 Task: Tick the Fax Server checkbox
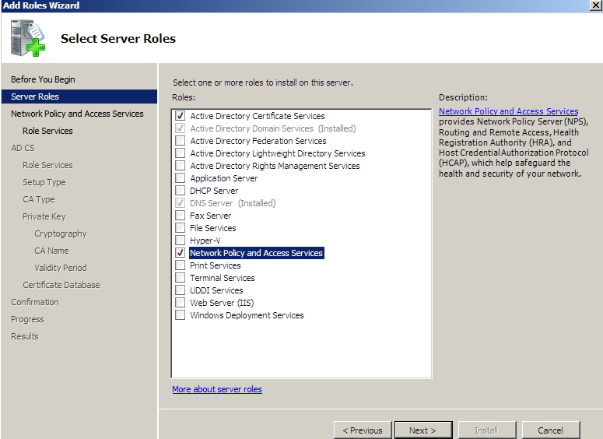(180, 216)
